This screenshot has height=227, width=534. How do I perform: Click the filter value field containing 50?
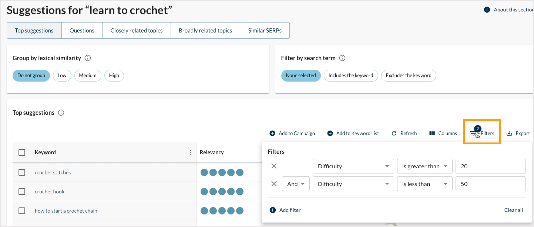point(490,184)
